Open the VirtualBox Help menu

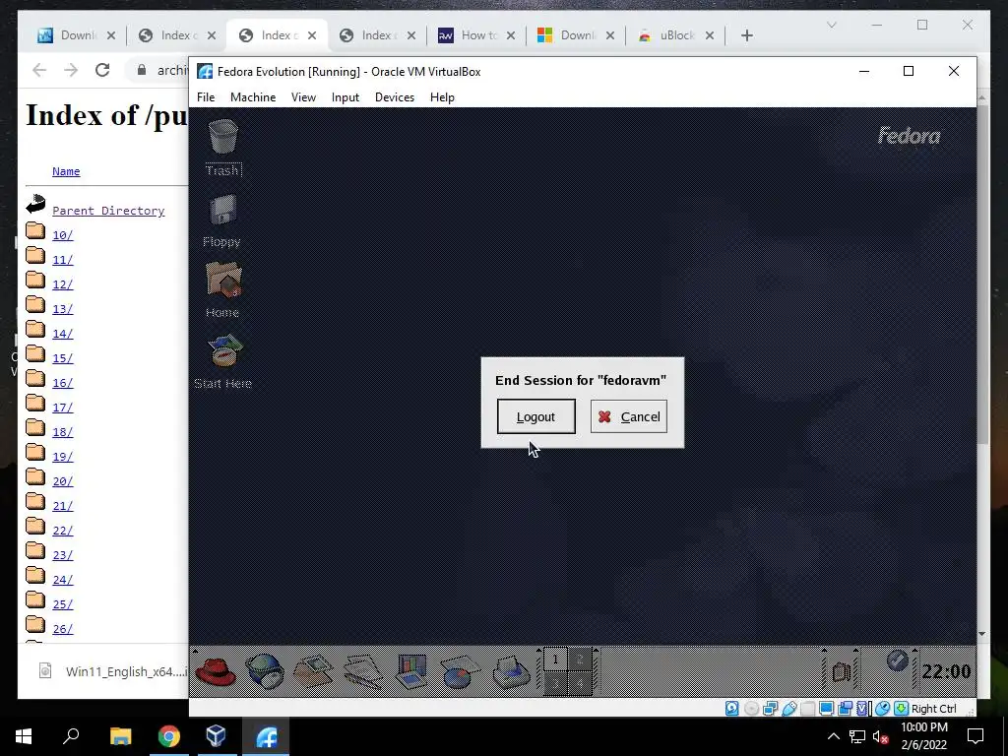(442, 97)
